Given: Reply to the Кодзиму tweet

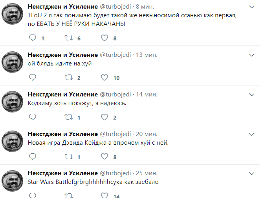Looking at the screenshot, I should coord(33,117).
